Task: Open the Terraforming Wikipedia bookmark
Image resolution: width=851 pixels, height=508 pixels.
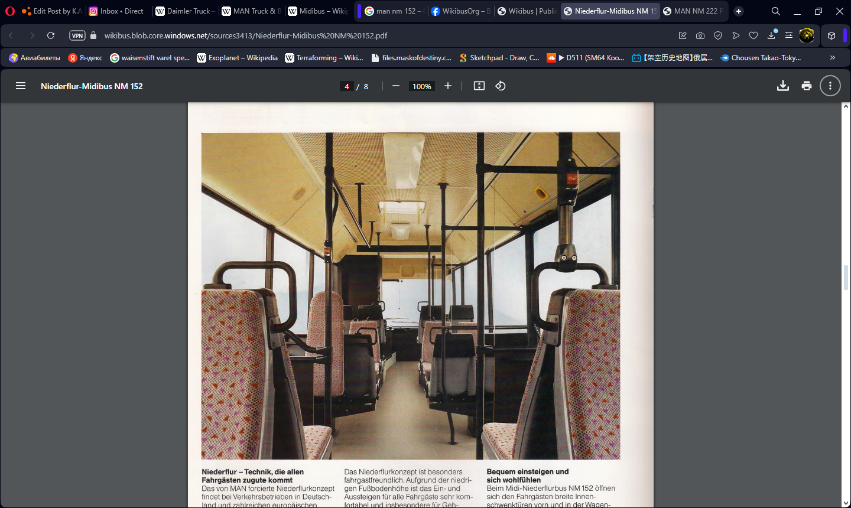Action: coord(324,58)
